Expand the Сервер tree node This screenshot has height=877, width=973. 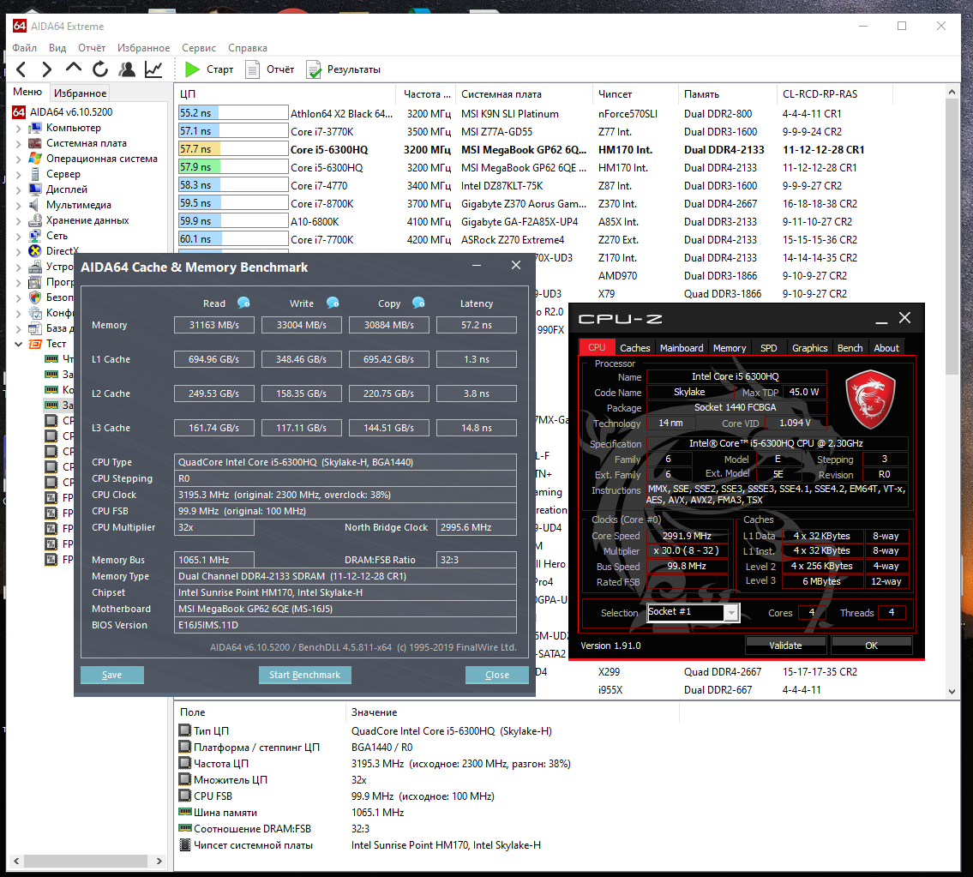(18, 175)
